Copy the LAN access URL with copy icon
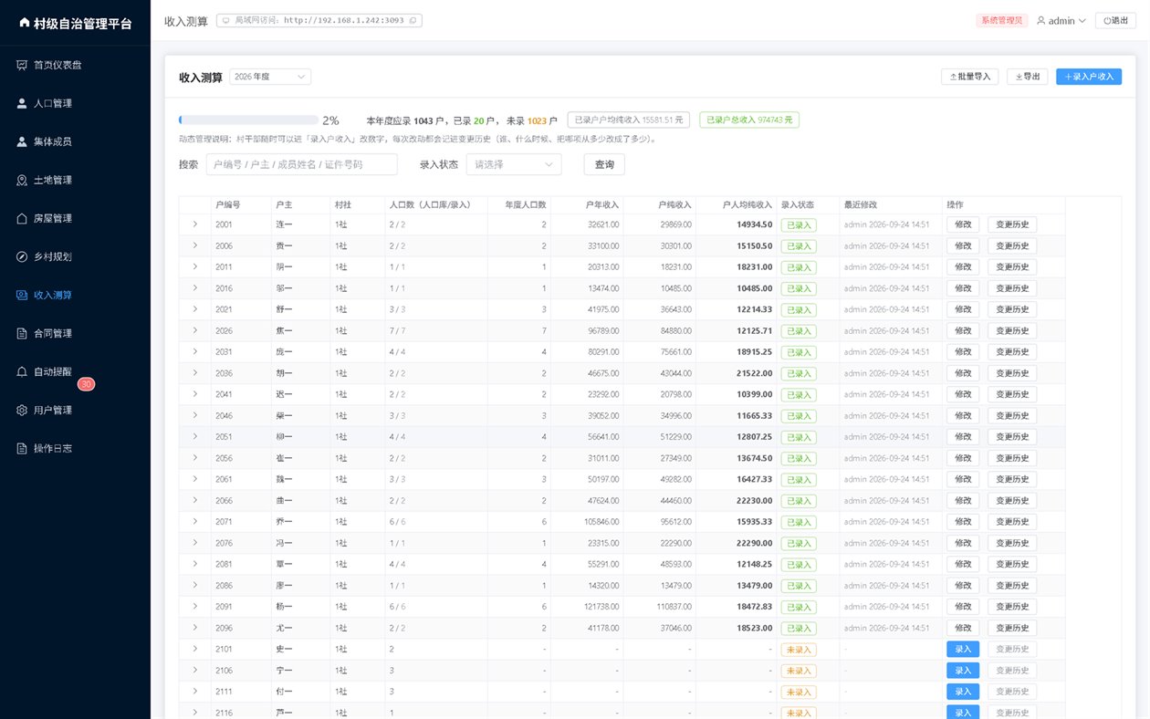1150x719 pixels. [413, 20]
